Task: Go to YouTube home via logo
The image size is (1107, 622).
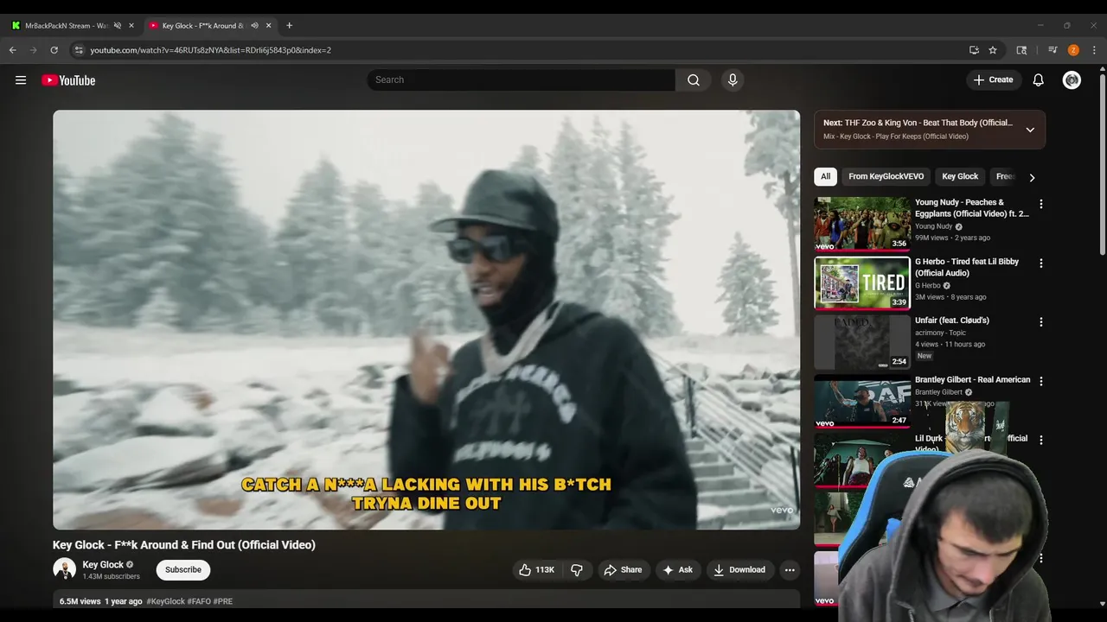Action: pyautogui.click(x=68, y=80)
